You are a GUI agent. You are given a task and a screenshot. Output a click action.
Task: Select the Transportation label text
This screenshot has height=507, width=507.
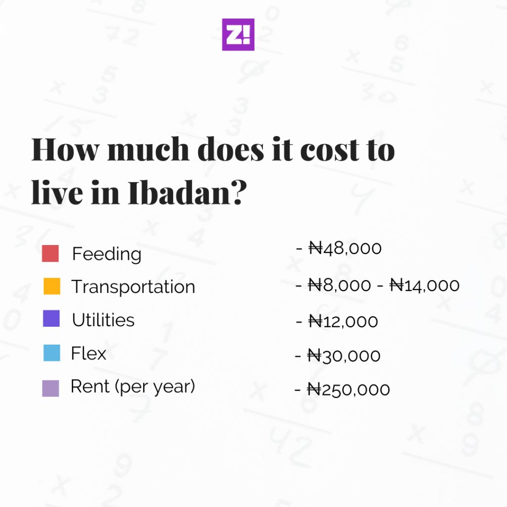pos(133,287)
